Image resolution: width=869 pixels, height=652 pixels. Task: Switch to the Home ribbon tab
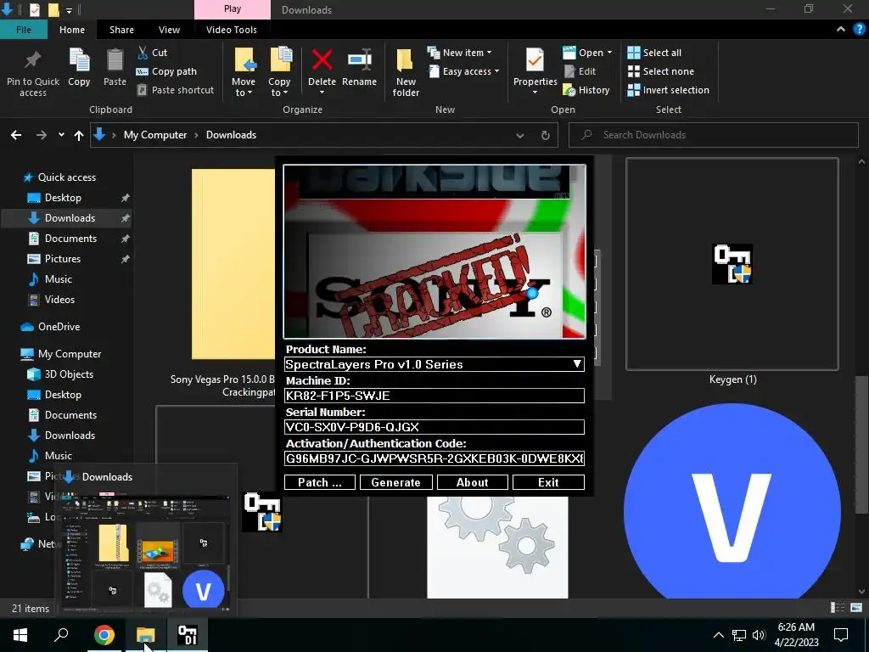[72, 30]
